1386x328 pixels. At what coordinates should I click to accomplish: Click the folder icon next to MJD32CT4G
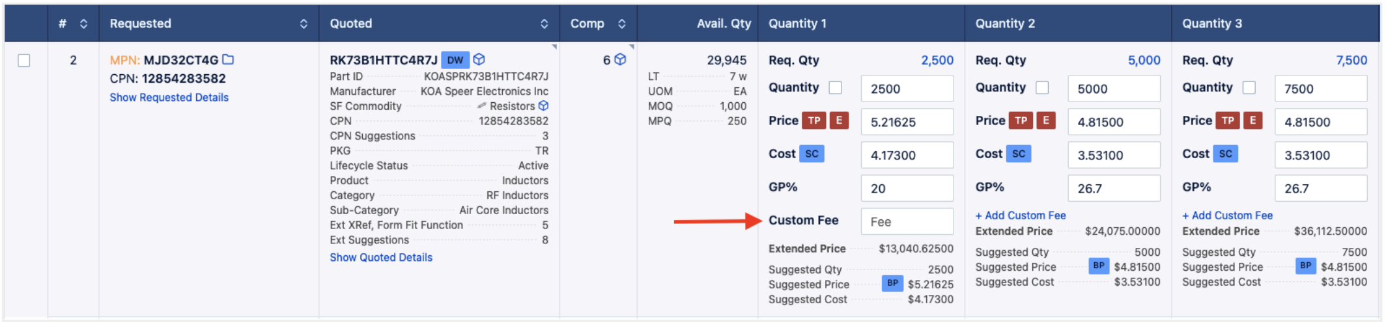[x=228, y=60]
